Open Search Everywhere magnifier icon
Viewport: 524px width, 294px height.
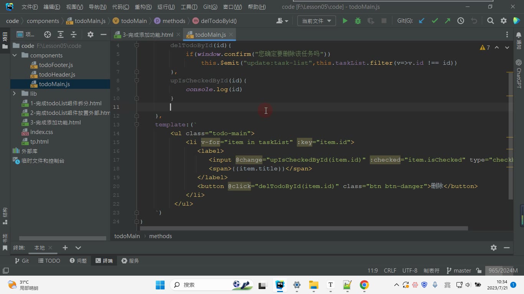pos(491,21)
